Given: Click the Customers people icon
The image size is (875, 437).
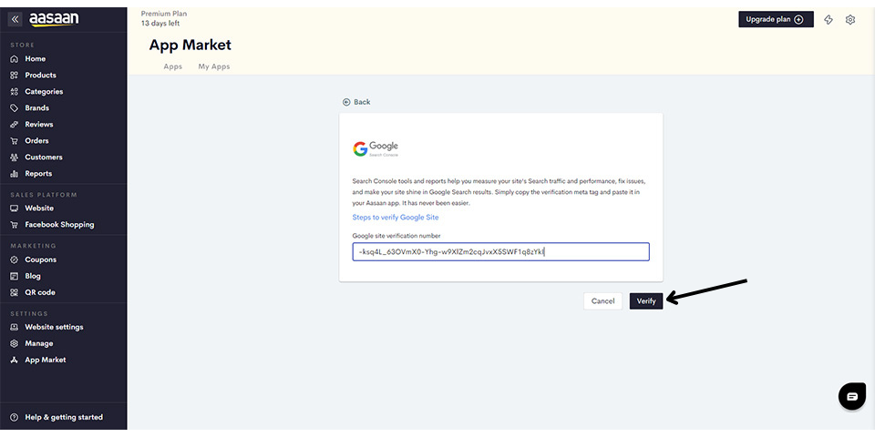Looking at the screenshot, I should pyautogui.click(x=15, y=158).
